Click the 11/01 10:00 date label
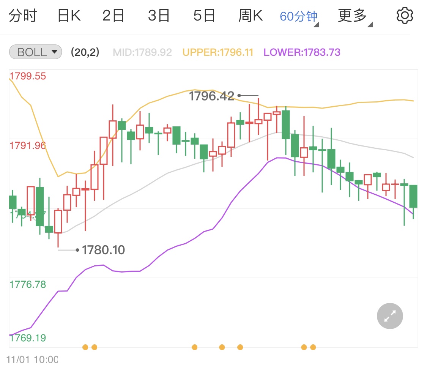Image resolution: width=427 pixels, height=372 pixels. click(32, 360)
